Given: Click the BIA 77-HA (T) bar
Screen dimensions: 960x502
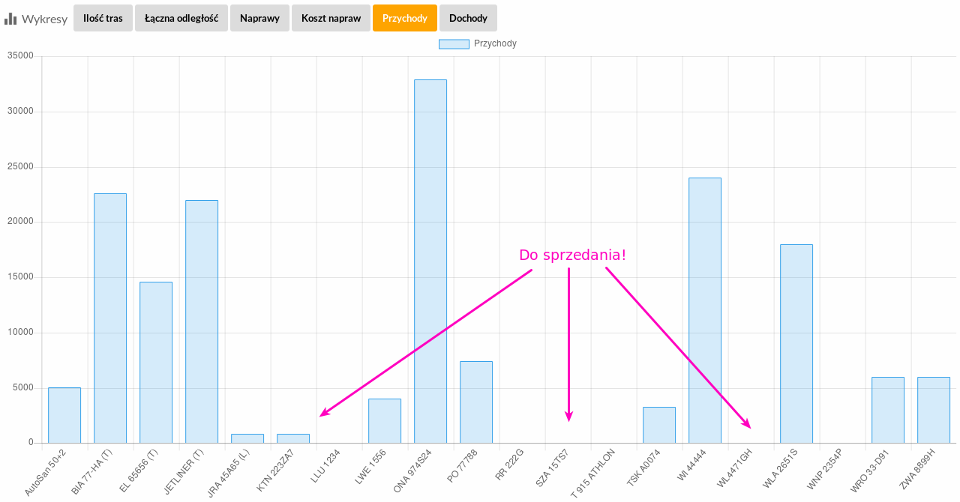Looking at the screenshot, I should click(110, 318).
